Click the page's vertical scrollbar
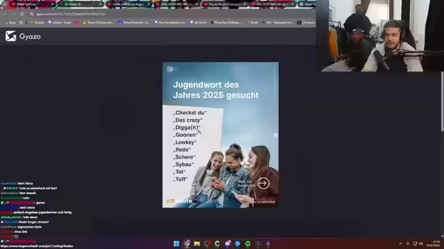444x249 pixels. (443, 101)
